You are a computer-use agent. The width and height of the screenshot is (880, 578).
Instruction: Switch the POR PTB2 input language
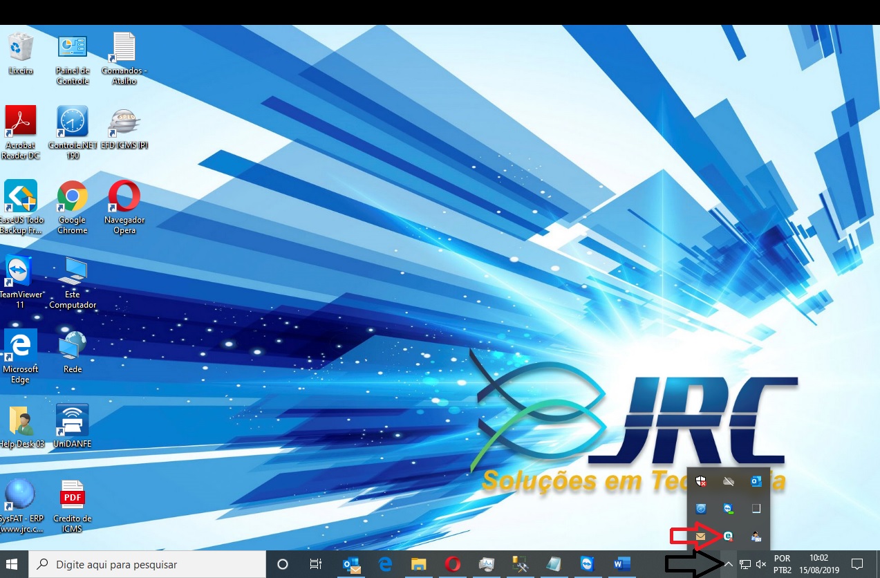point(783,564)
